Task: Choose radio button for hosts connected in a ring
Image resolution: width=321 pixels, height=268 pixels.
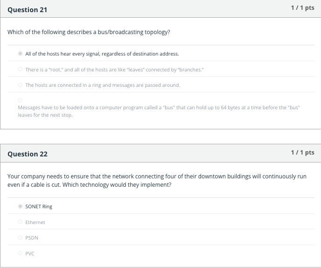Action: pos(20,85)
